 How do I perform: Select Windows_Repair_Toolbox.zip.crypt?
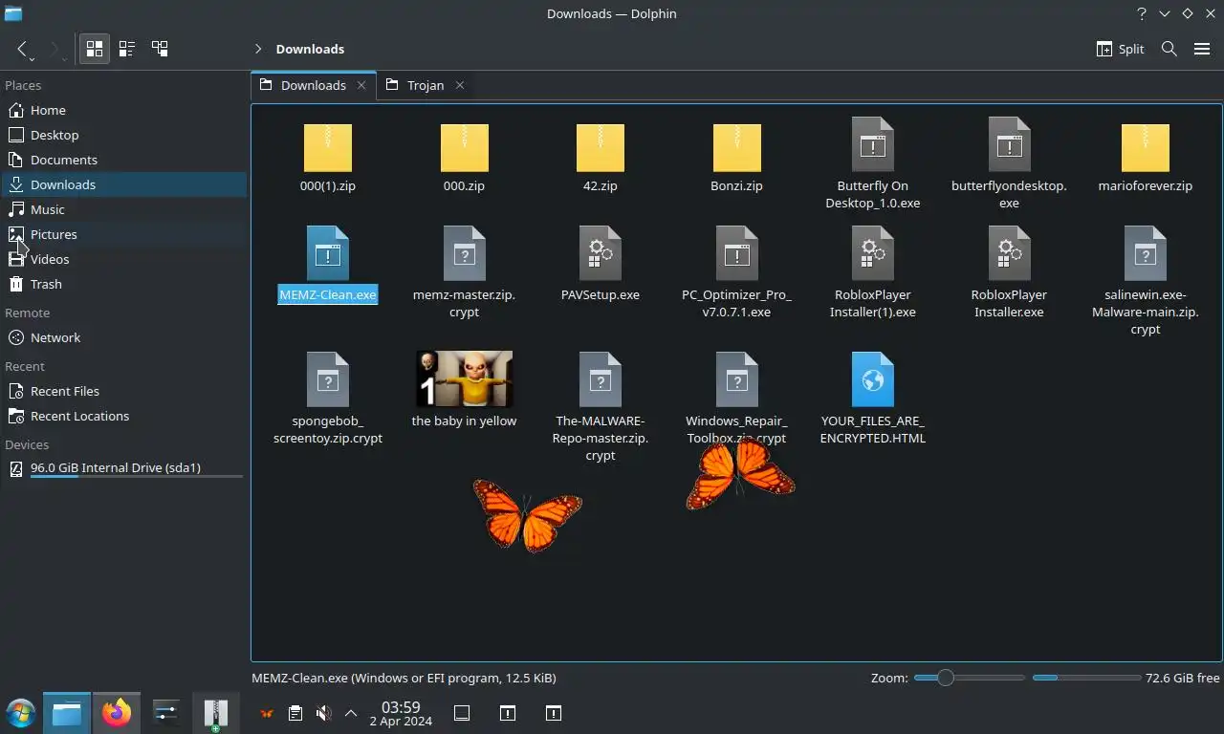coord(737,399)
